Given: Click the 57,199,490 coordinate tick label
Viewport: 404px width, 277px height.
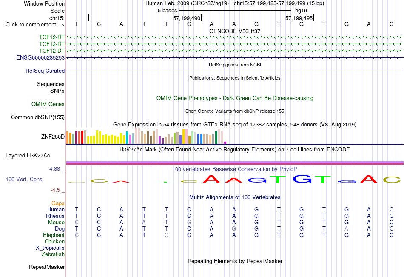Looking at the screenshot, I should coord(187,18).
